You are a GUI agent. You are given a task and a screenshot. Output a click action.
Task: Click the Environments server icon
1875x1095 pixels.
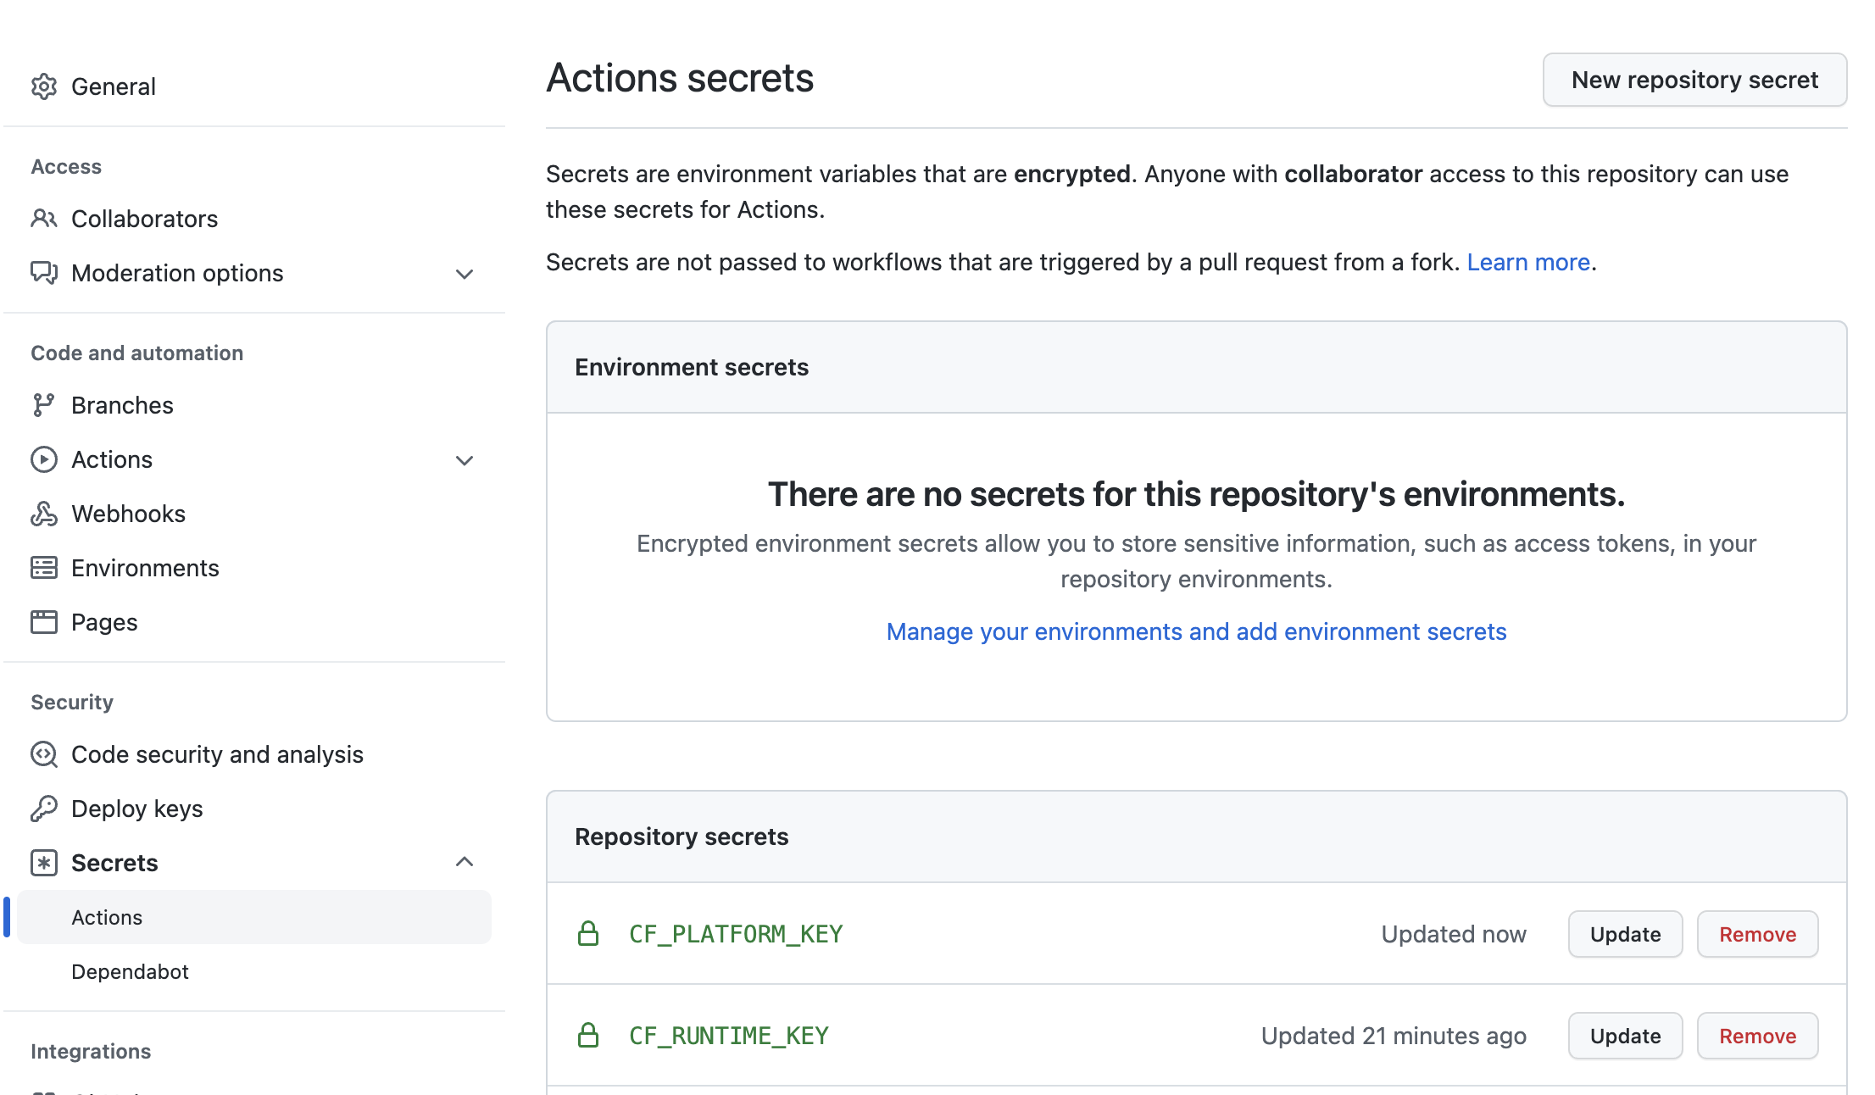coord(44,568)
